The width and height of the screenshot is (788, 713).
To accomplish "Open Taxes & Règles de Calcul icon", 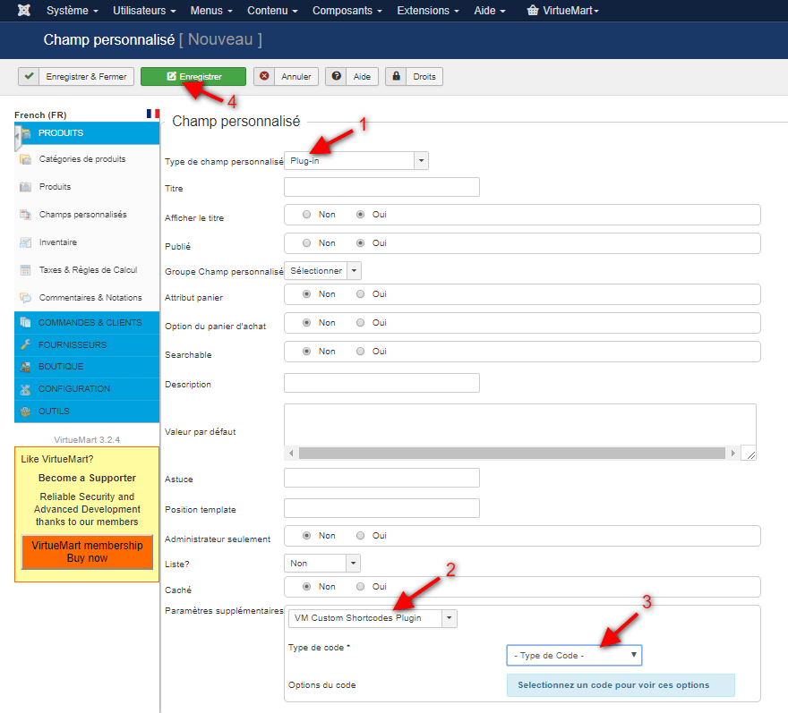I will point(26,270).
